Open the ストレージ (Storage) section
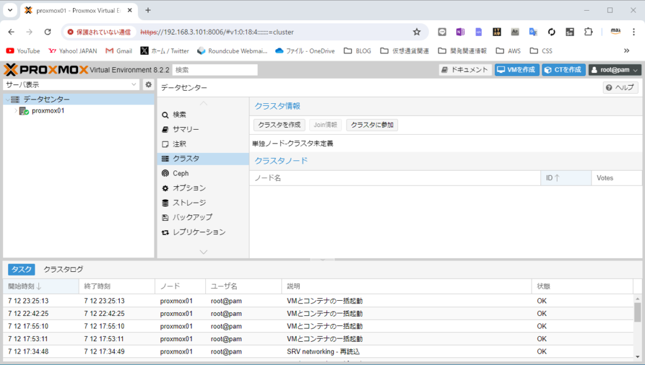Viewport: 645px width, 365px height. point(189,203)
